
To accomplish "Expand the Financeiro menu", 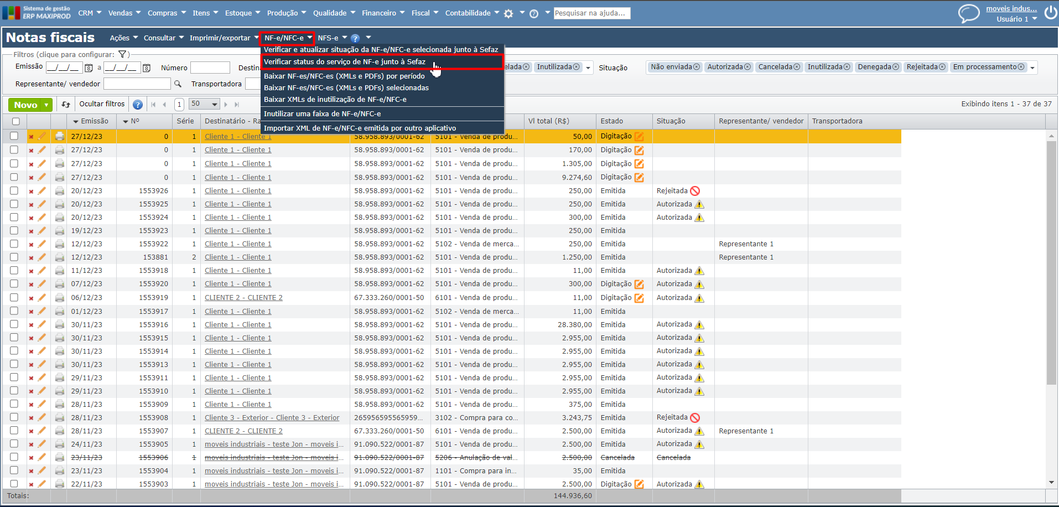I will point(383,13).
